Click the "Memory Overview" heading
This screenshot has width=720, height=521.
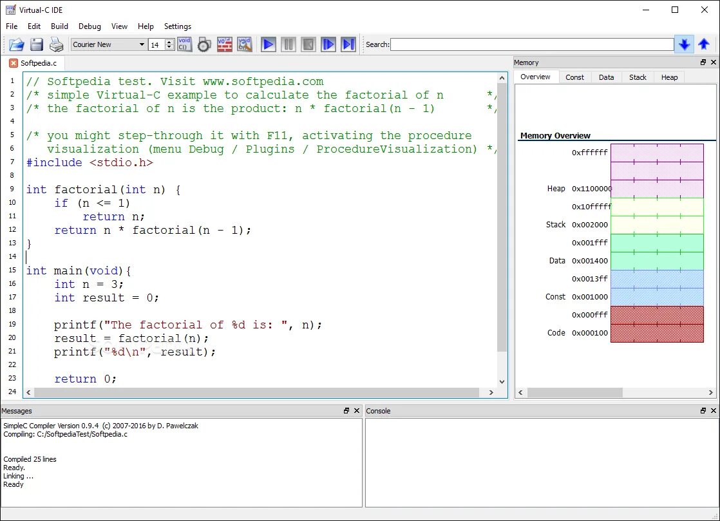[555, 135]
